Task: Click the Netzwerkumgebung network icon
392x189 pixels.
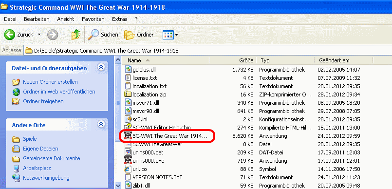Action: point(16,178)
